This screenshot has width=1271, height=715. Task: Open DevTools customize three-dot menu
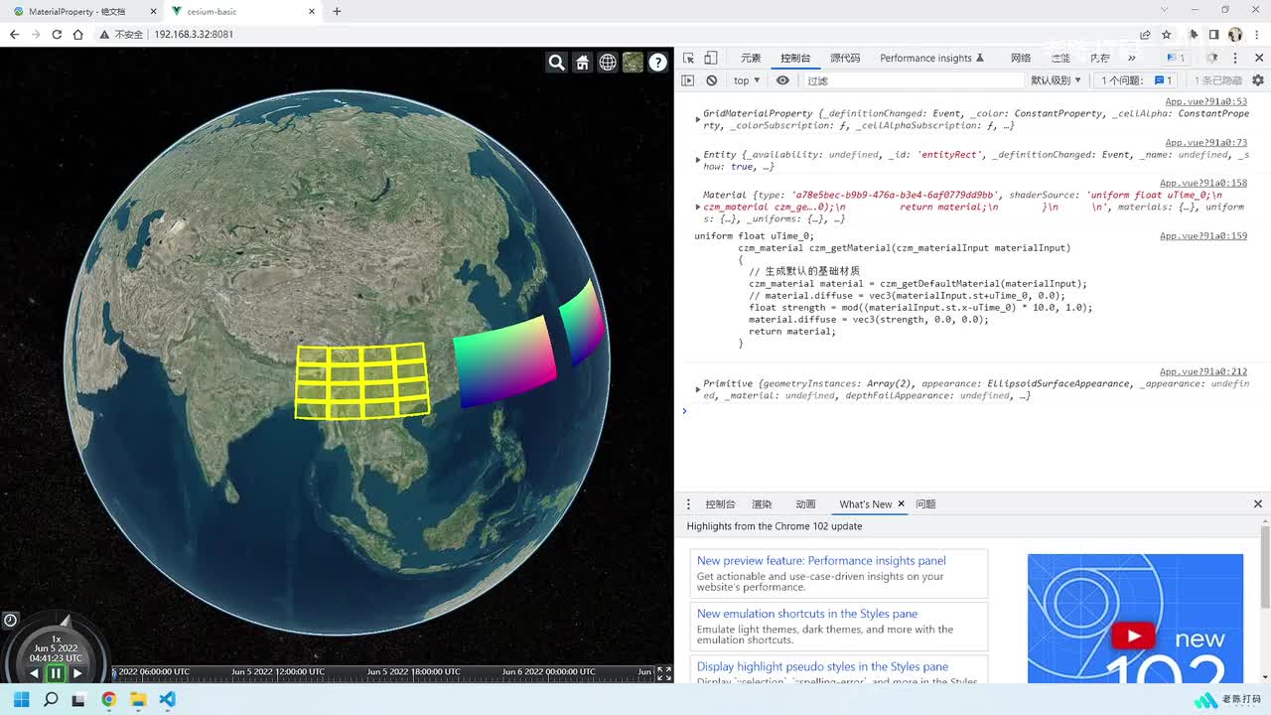tap(1236, 58)
